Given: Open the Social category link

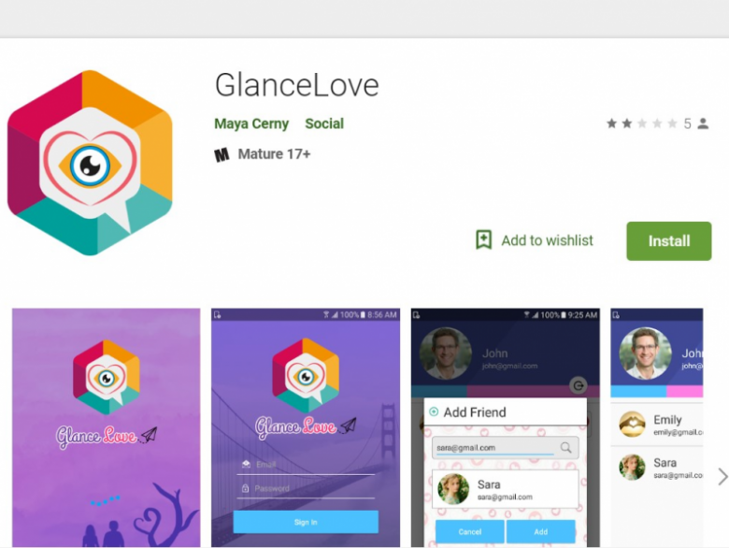Looking at the screenshot, I should tap(324, 123).
